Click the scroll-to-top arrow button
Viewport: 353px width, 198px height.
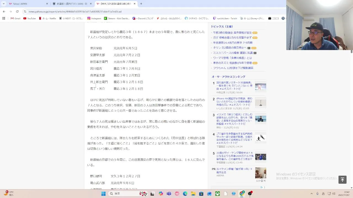(342, 180)
